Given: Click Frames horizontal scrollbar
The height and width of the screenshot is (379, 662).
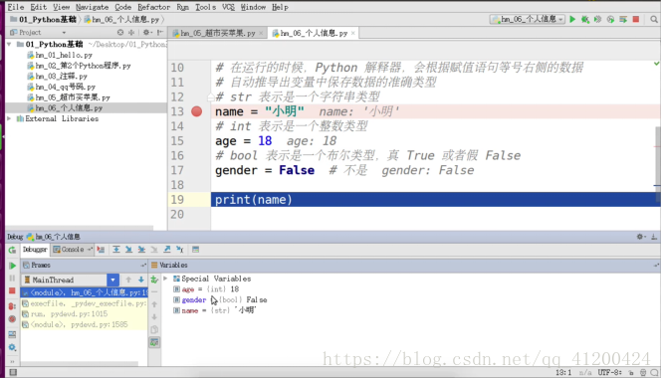Looking at the screenshot, I should coord(79,363).
